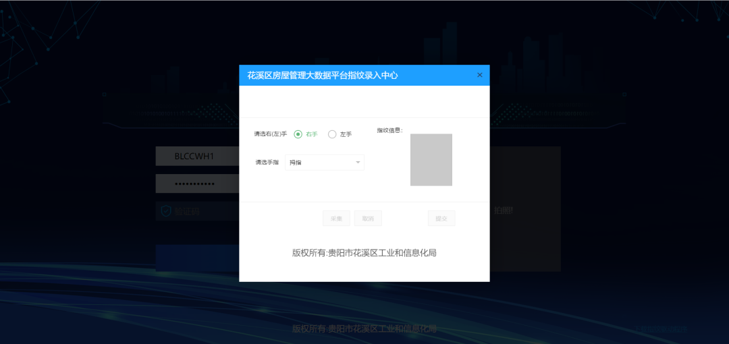
Task: Click the gray fingerprint preview box
Action: (x=431, y=160)
